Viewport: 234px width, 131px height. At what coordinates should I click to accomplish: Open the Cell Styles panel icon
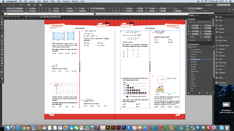216,66
